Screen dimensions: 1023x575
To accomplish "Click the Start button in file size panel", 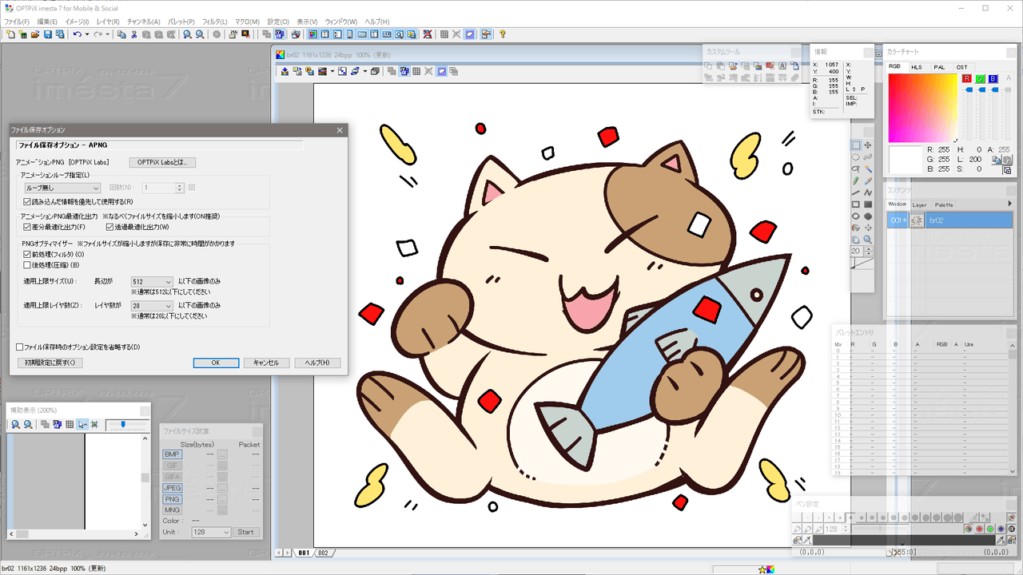I will 245,532.
